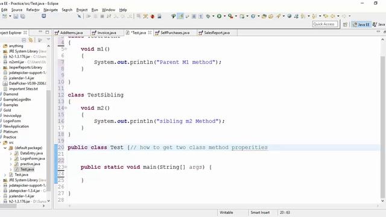Open the Navigate menu
Screen dimensions: 386x217
pyautogui.click(x=51, y=10)
